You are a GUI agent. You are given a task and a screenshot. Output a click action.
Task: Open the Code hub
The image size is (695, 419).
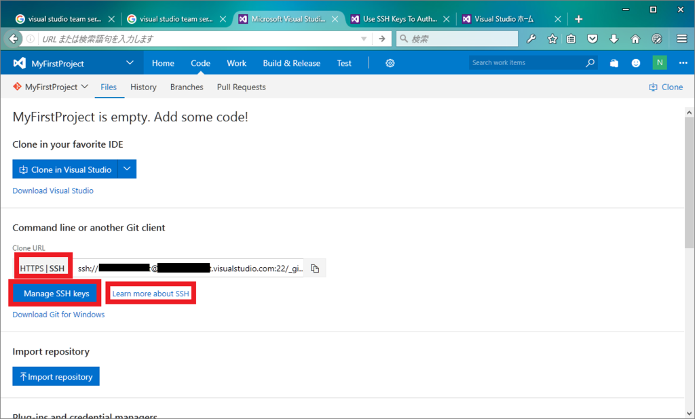[200, 63]
